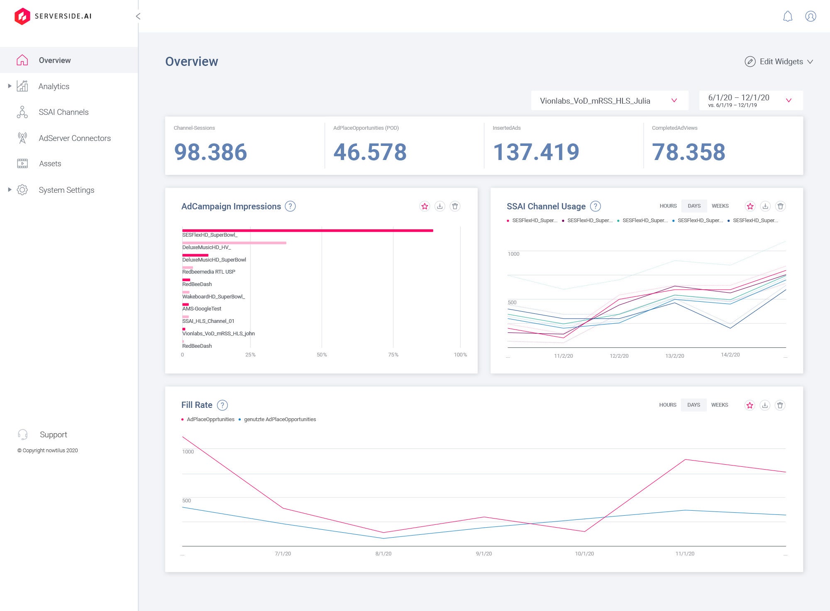830x611 pixels.
Task: Toggle favorite star on AdCampaign Impressions
Action: point(425,206)
